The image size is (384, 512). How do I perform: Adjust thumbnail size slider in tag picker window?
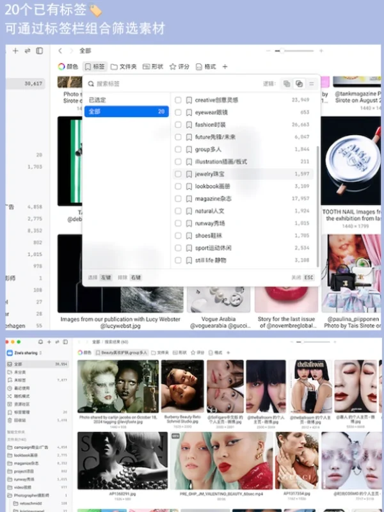[x=294, y=51]
